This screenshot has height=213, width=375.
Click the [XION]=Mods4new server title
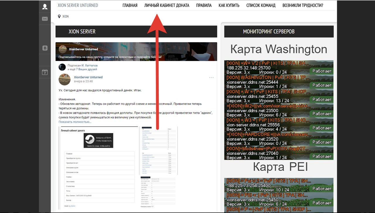click(268, 149)
